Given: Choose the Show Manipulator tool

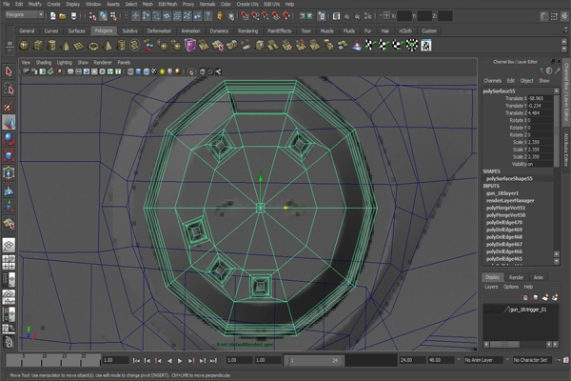Looking at the screenshot, I should pyautogui.click(x=9, y=207).
